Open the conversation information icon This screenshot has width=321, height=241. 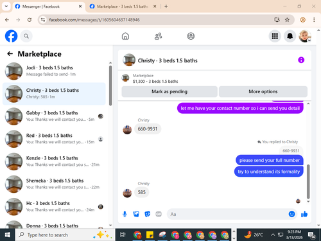click(x=301, y=60)
